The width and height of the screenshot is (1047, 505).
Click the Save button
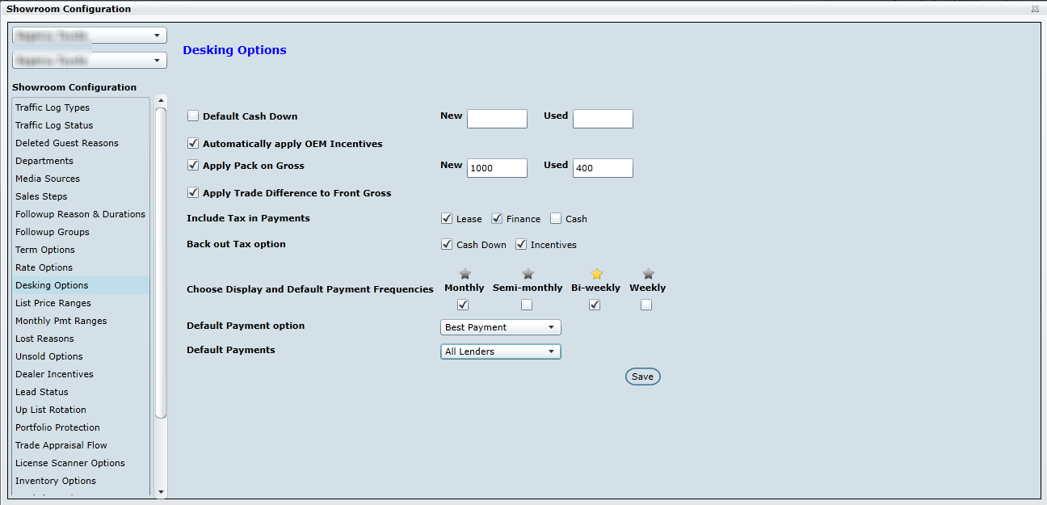pos(642,377)
